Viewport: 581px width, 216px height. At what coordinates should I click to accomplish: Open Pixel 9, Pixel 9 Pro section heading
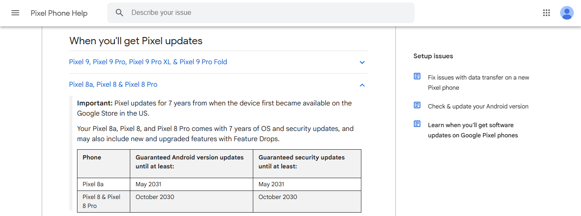pyautogui.click(x=148, y=62)
